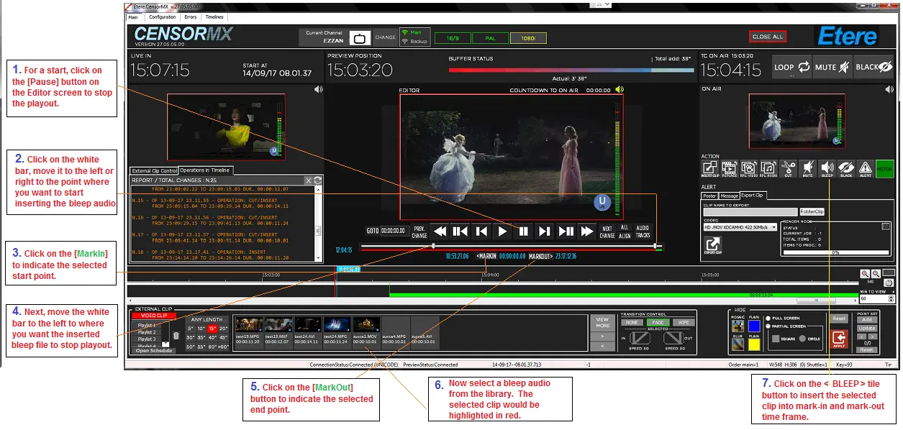Pause playback in the Editor

524,231
